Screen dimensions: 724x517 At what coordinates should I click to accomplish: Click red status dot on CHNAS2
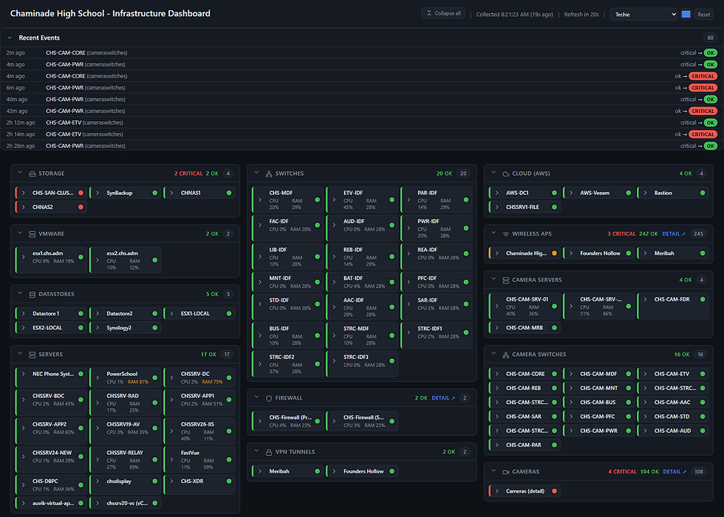[x=81, y=208]
